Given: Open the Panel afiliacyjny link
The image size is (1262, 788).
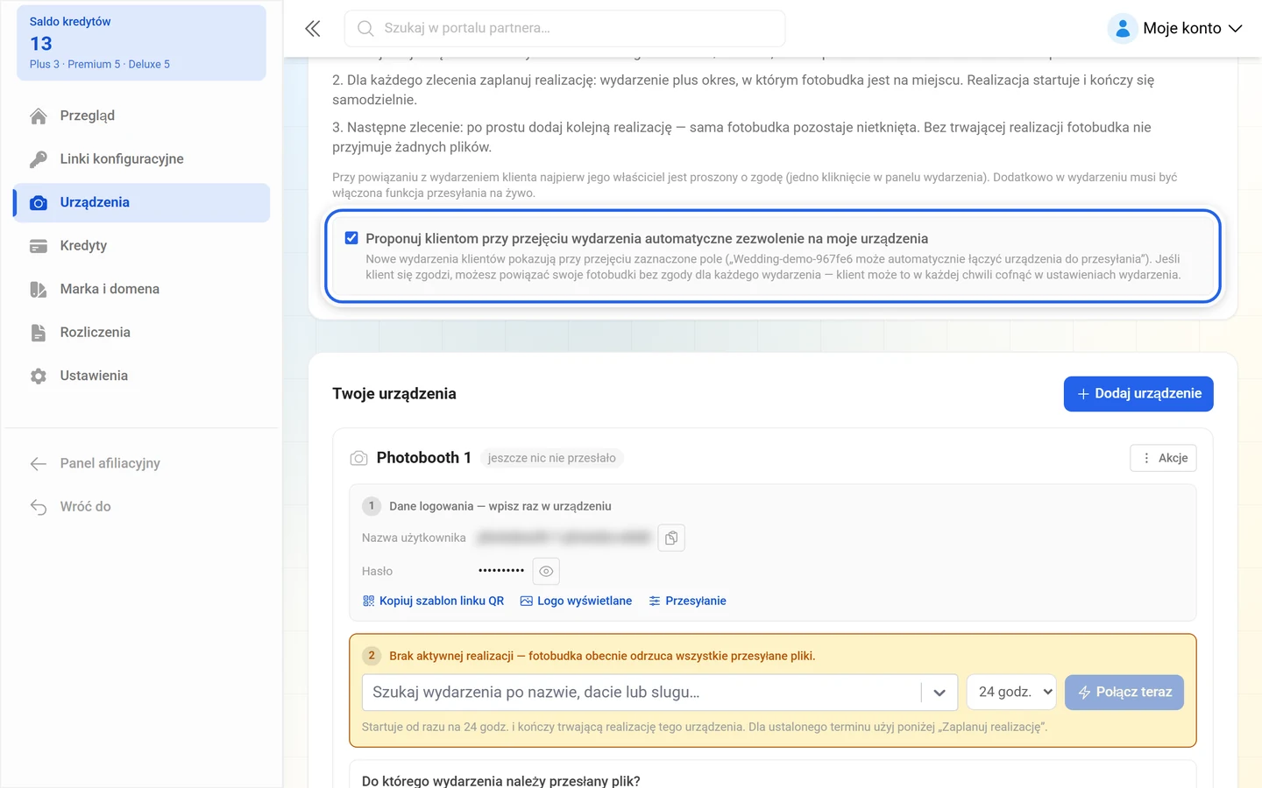Looking at the screenshot, I should (142, 463).
